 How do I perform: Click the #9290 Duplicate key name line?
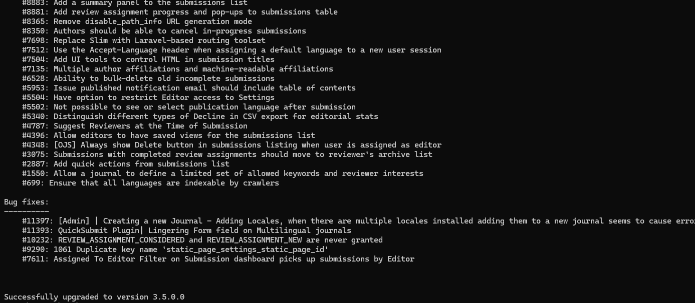click(175, 249)
